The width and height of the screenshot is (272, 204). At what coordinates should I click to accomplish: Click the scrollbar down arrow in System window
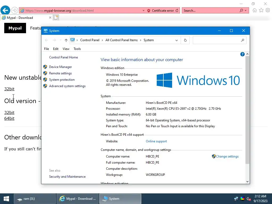[x=247, y=182]
